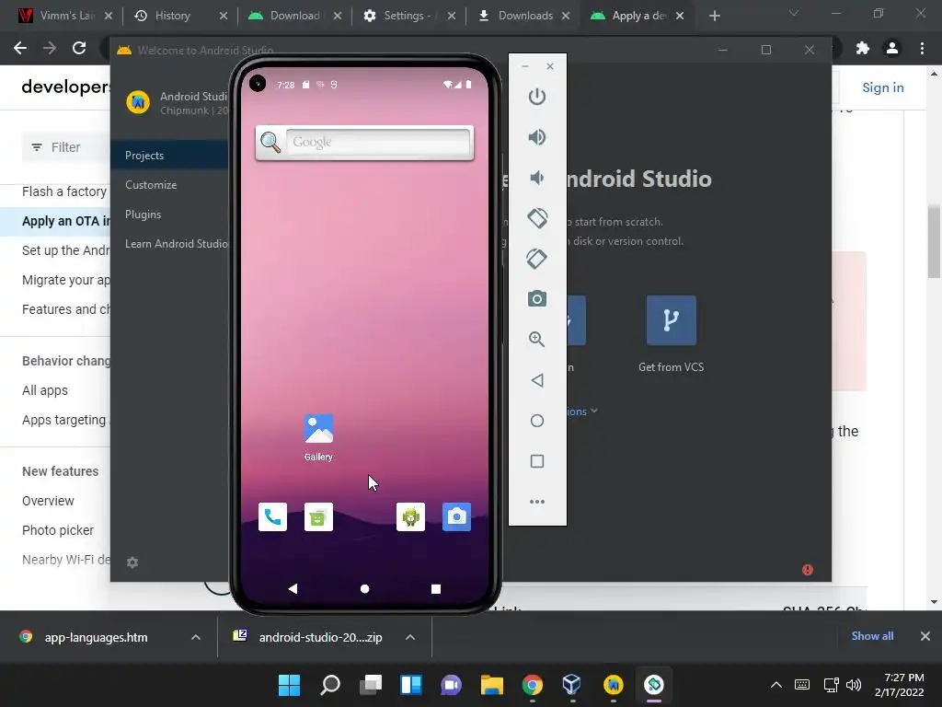Open the Chrome tab search chevron
The height and width of the screenshot is (707, 942).
(794, 13)
